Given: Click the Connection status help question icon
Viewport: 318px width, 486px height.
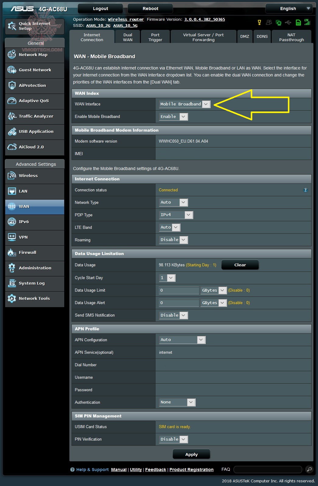Looking at the screenshot, I should (306, 190).
